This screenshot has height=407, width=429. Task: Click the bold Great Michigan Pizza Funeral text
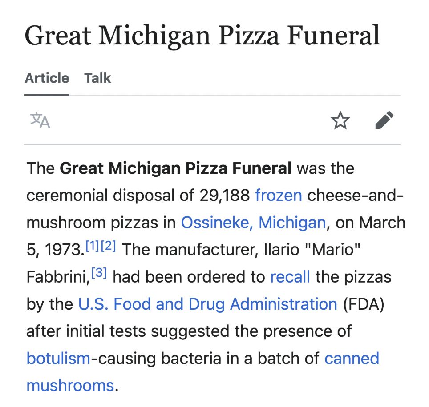coord(175,168)
